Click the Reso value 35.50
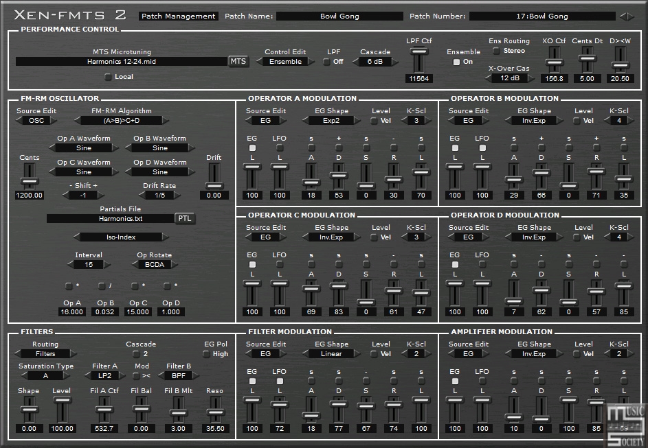 tap(215, 429)
